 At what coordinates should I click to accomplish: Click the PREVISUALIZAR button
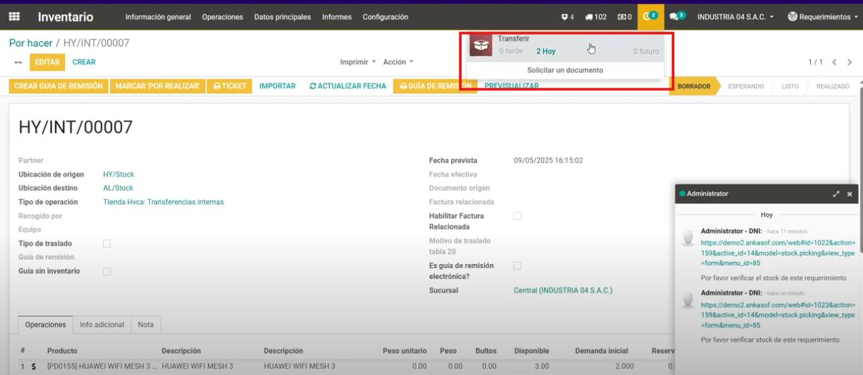pos(512,86)
